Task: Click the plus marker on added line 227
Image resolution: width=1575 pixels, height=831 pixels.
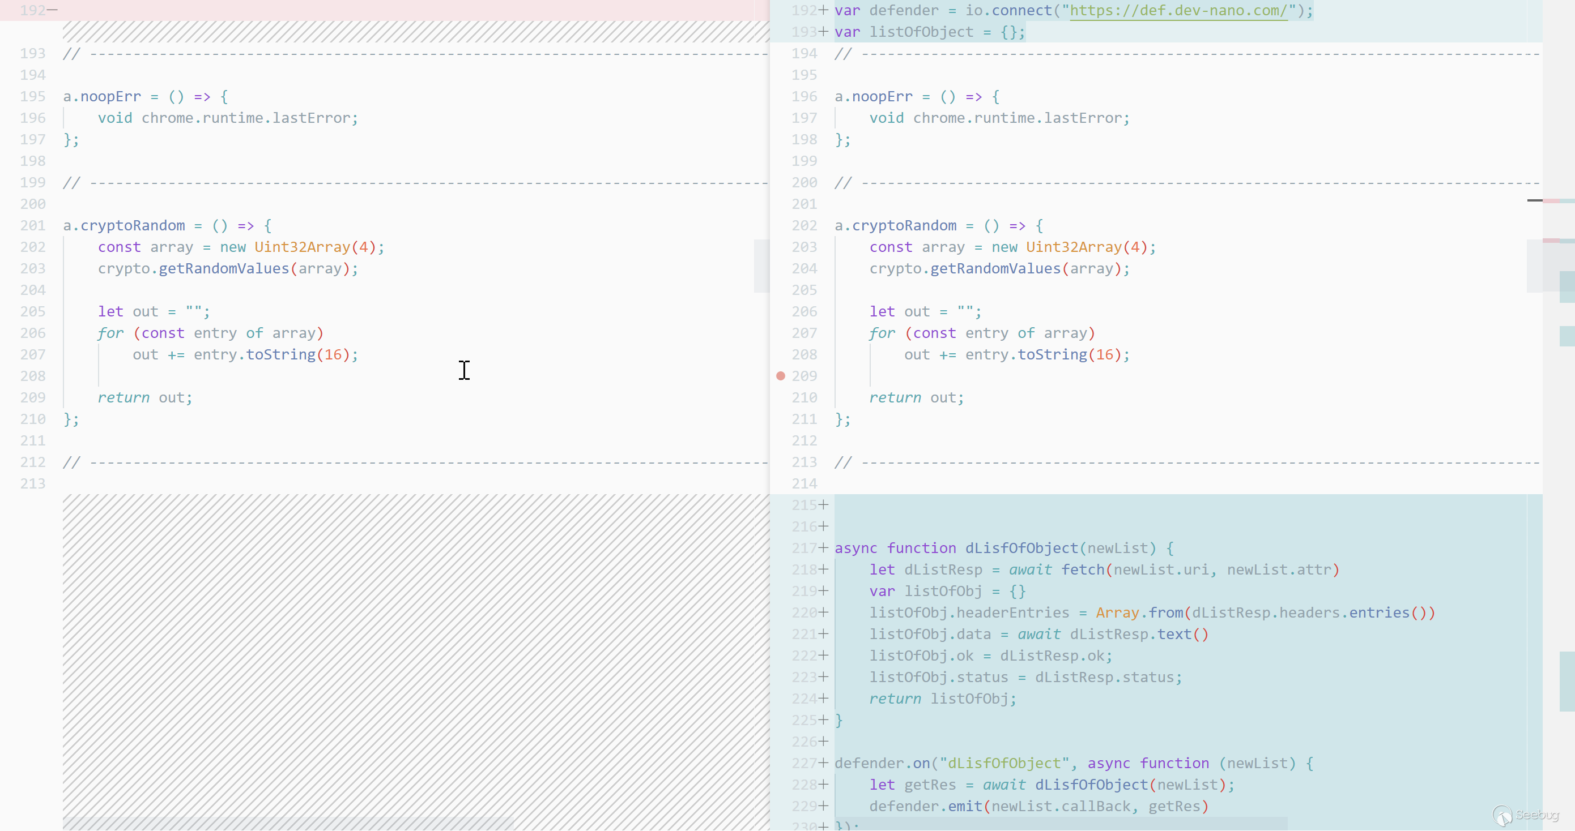Action: tap(824, 763)
